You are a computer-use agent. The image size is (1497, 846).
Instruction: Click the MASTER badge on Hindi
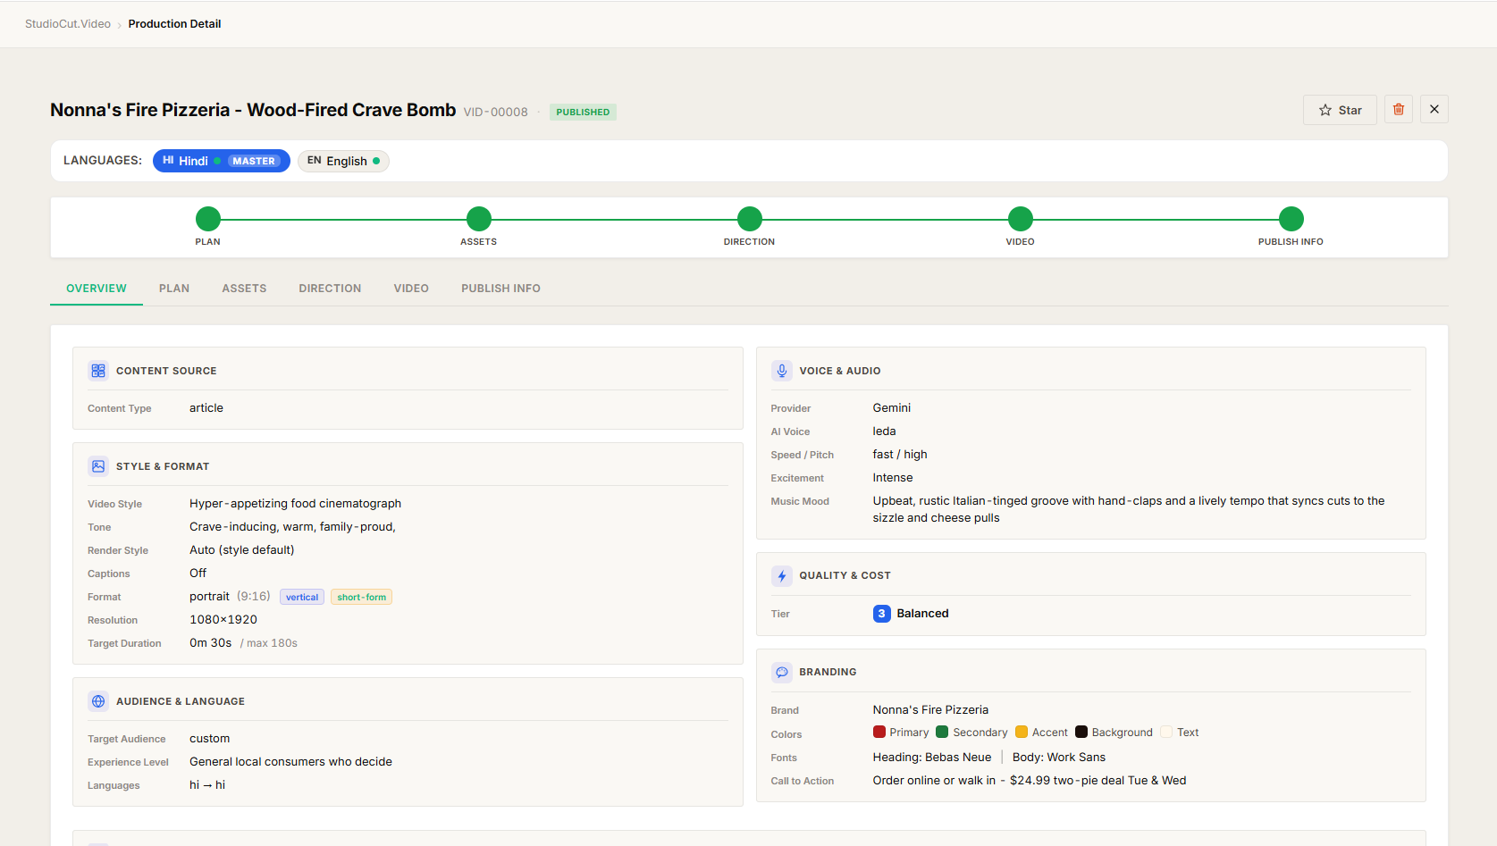[254, 161]
